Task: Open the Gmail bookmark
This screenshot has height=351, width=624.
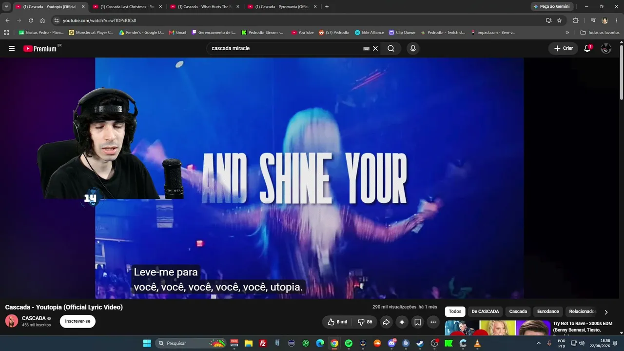Action: [x=177, y=33]
